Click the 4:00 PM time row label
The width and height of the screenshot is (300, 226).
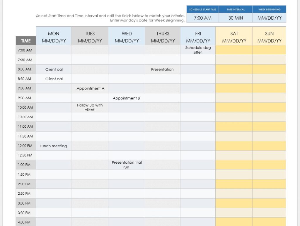(x=26, y=222)
